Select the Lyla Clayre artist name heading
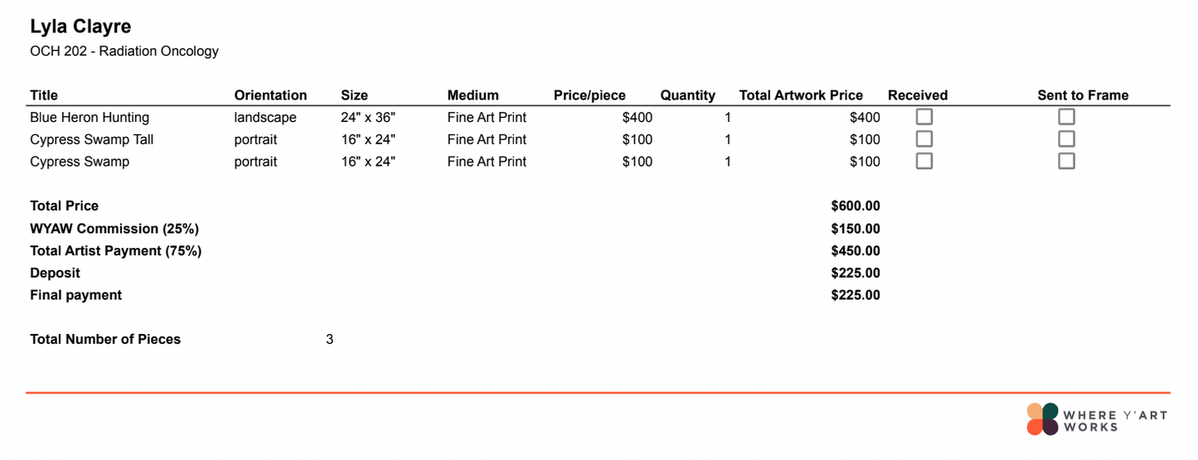 click(80, 27)
